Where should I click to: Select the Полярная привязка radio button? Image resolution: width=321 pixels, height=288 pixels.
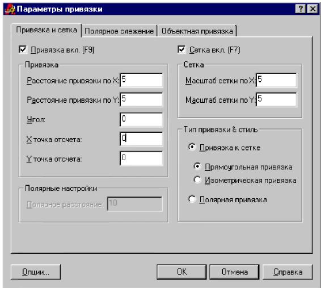point(192,199)
